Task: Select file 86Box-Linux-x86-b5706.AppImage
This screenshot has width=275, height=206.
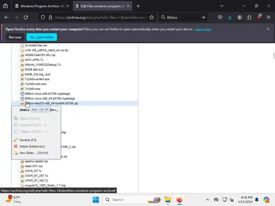Action: point(47,94)
